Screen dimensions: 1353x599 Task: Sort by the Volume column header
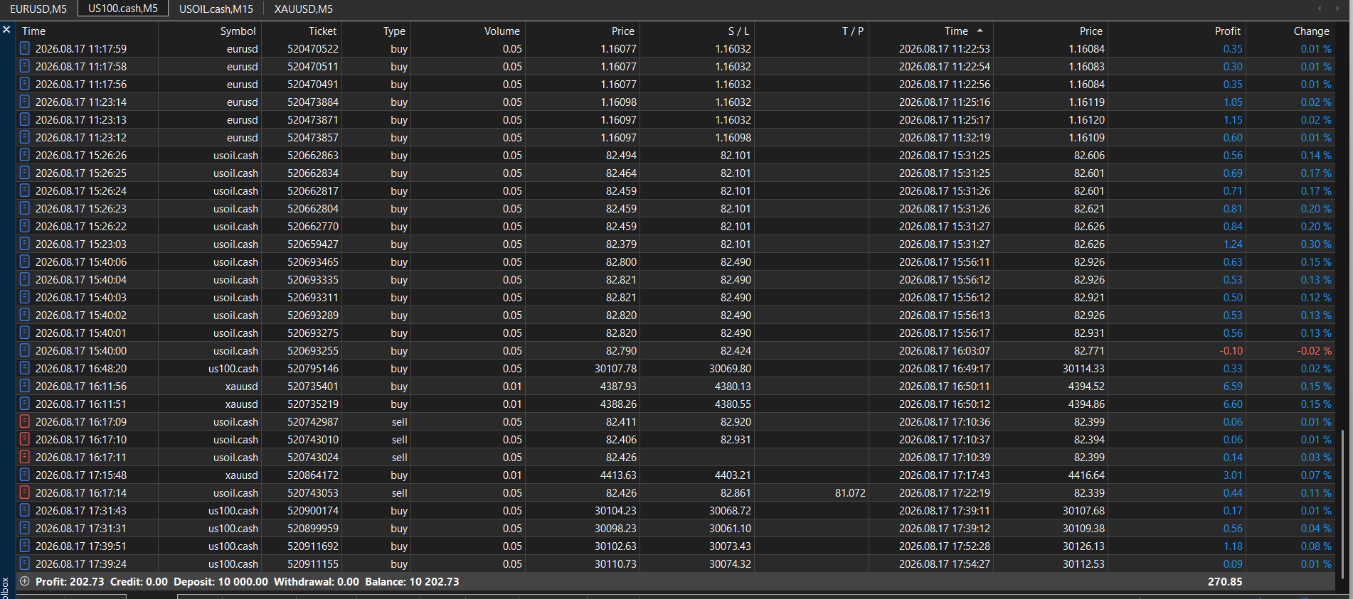(502, 31)
